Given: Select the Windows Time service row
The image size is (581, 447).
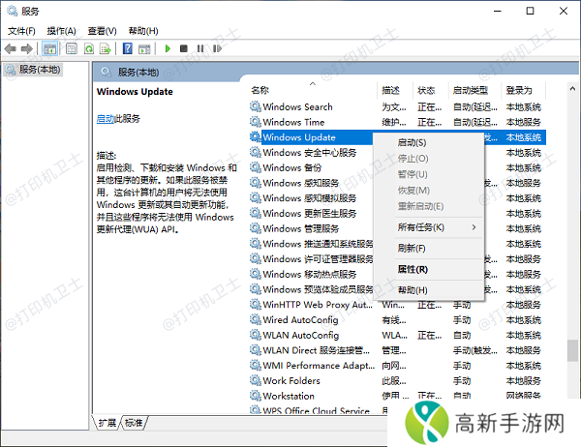Looking at the screenshot, I should pyautogui.click(x=397, y=122).
